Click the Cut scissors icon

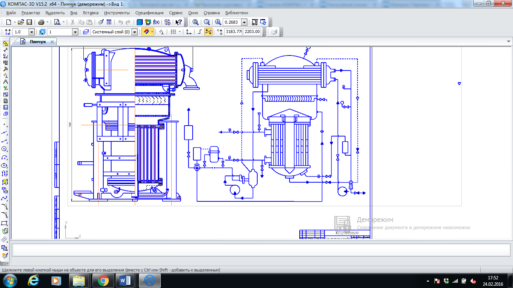(73, 22)
